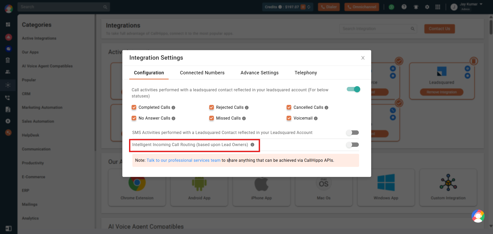Select the HelpDesk category
The image size is (493, 234).
tap(30, 135)
